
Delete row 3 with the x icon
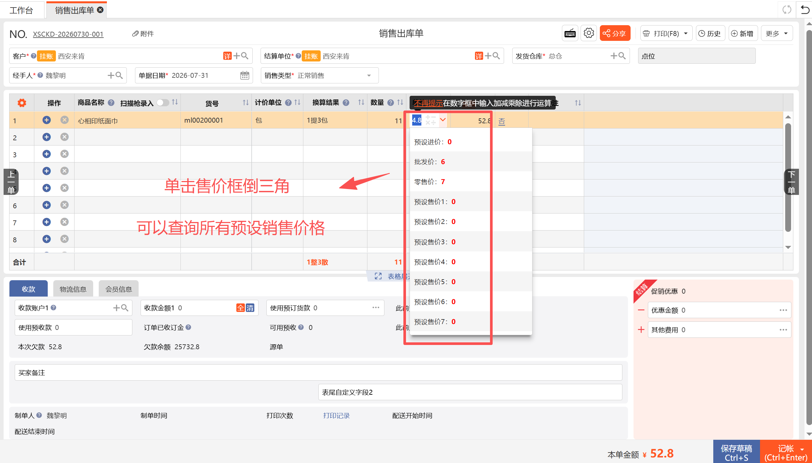tap(64, 154)
